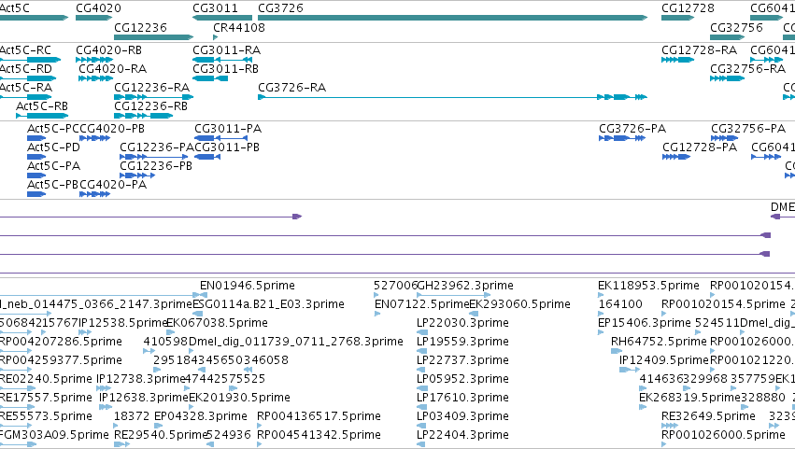Select the CG4020-RA transcript label

pos(112,68)
